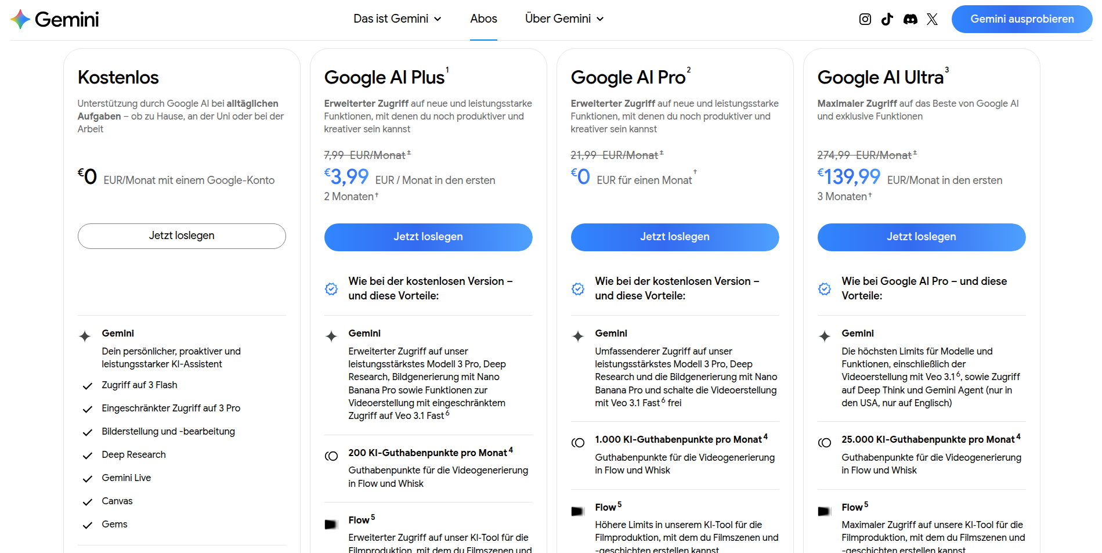Click footnote 4 after 25.000 KI-Guthabenpunkte
Viewport: 1102px width, 553px height.
[1018, 436]
